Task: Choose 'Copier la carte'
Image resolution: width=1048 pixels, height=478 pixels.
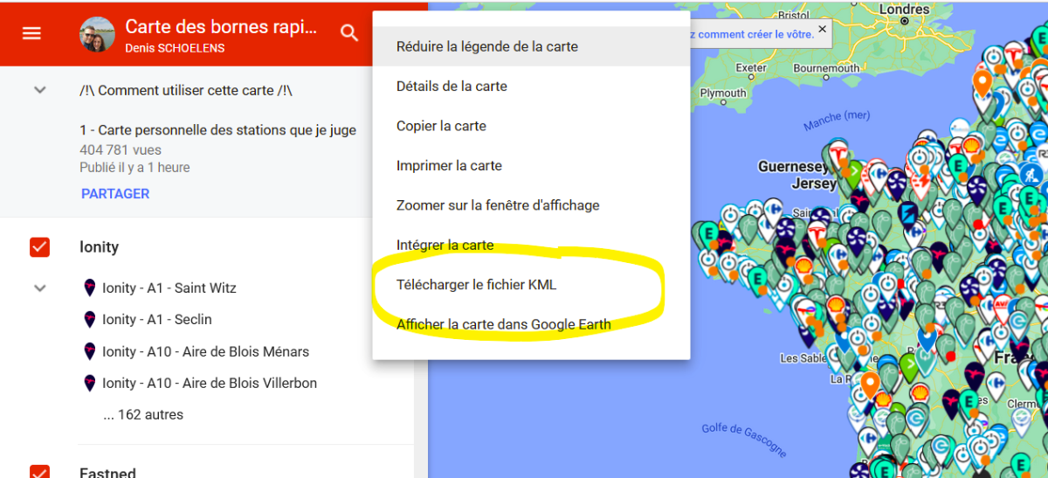Action: pyautogui.click(x=531, y=126)
